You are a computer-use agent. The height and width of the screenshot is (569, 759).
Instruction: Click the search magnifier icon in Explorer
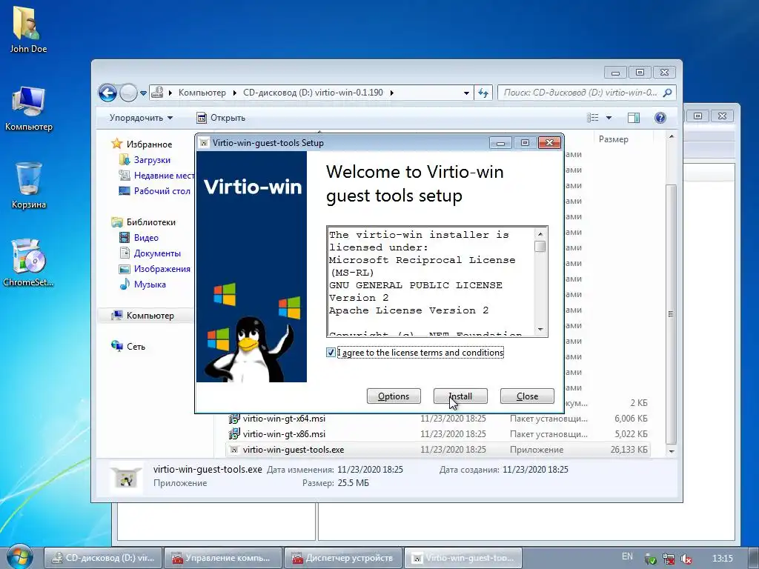pyautogui.click(x=668, y=93)
